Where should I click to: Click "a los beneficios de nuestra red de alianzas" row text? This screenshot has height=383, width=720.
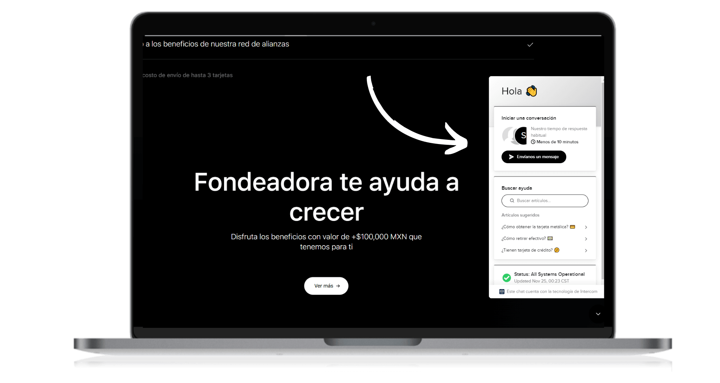217,44
